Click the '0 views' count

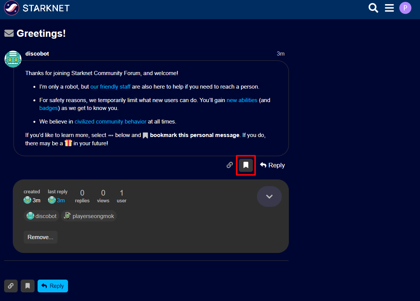[x=103, y=196]
